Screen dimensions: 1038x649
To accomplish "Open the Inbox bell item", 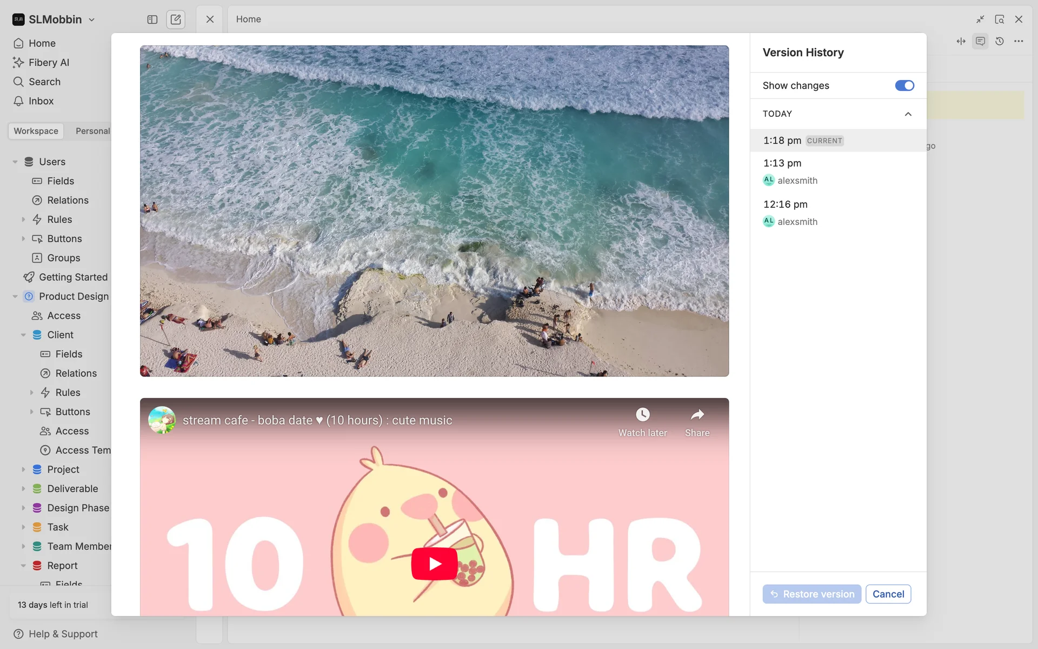I will pos(41,101).
